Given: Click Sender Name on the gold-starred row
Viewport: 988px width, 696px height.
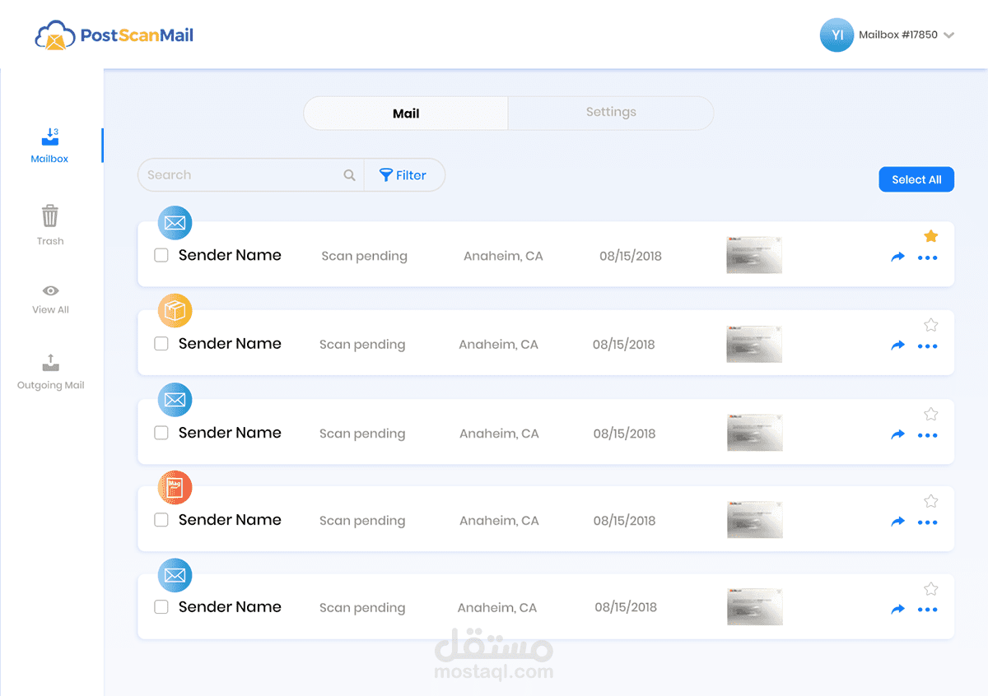Looking at the screenshot, I should click(x=230, y=256).
